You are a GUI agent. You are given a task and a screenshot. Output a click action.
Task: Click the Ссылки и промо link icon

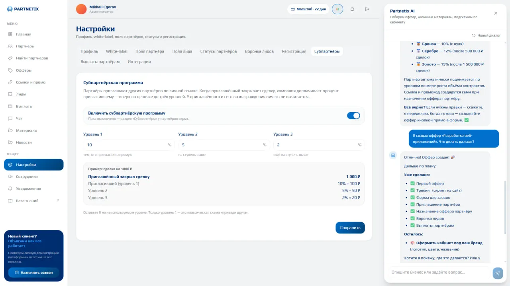pyautogui.click(x=10, y=82)
